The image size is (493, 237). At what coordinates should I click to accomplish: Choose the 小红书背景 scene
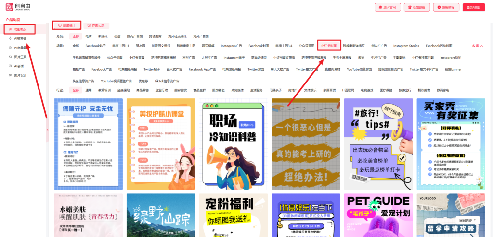[137, 58]
